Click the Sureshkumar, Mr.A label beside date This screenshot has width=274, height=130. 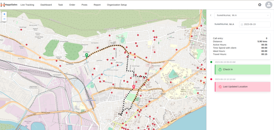[224, 24]
